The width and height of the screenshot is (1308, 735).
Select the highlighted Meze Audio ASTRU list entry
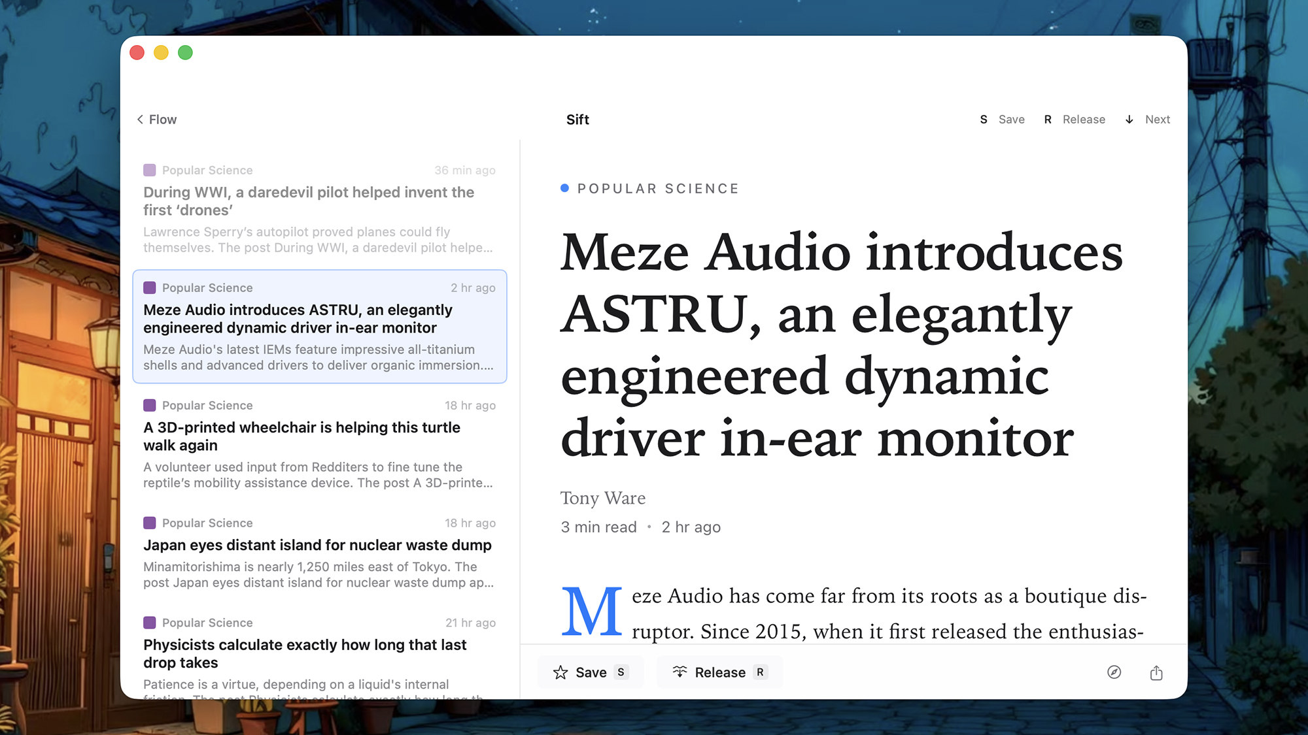pos(319,327)
